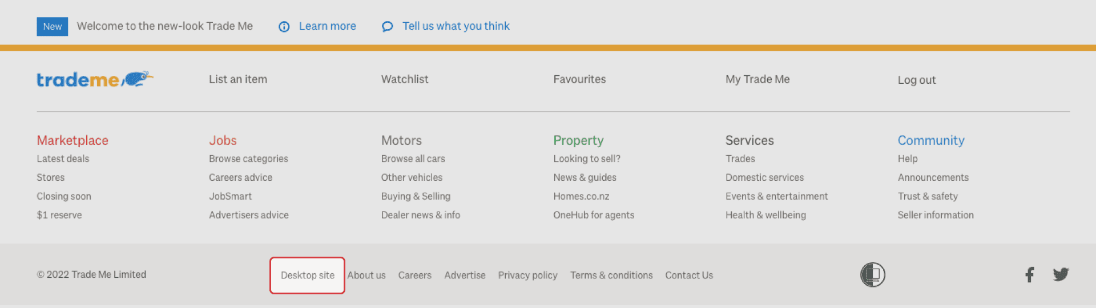Click the Trade Me kiwi logo

tap(95, 80)
